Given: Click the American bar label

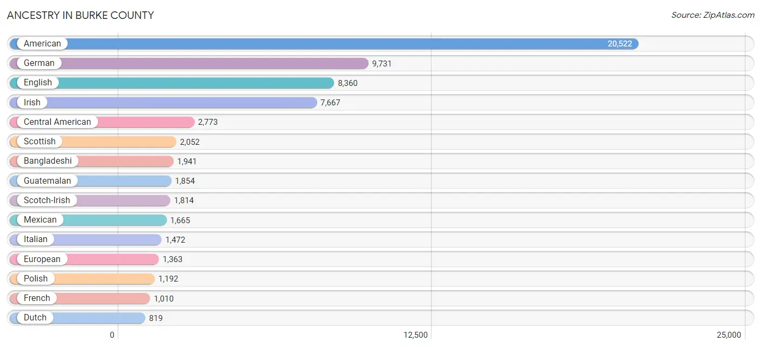Looking at the screenshot, I should (x=42, y=44).
